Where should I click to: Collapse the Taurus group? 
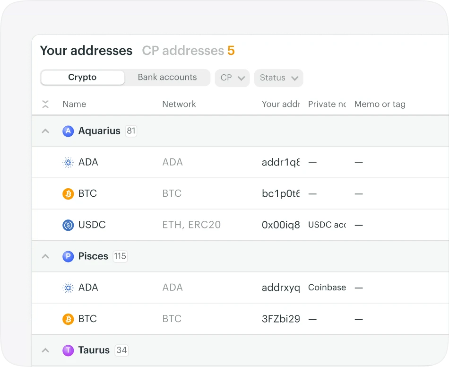[45, 350]
